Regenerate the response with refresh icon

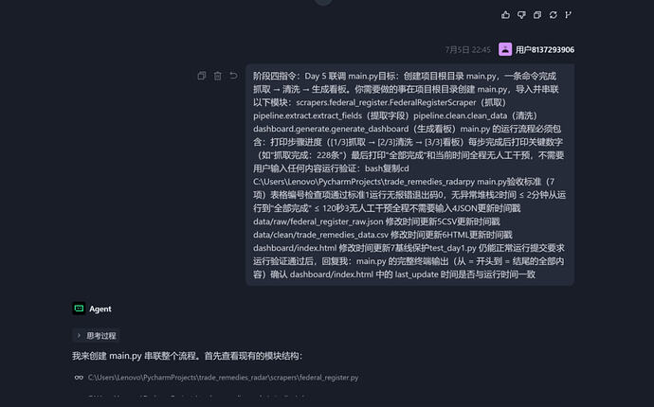(x=554, y=15)
